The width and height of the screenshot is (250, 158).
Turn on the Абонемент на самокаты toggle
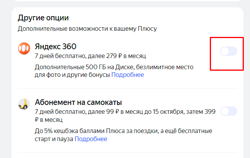[228, 111]
